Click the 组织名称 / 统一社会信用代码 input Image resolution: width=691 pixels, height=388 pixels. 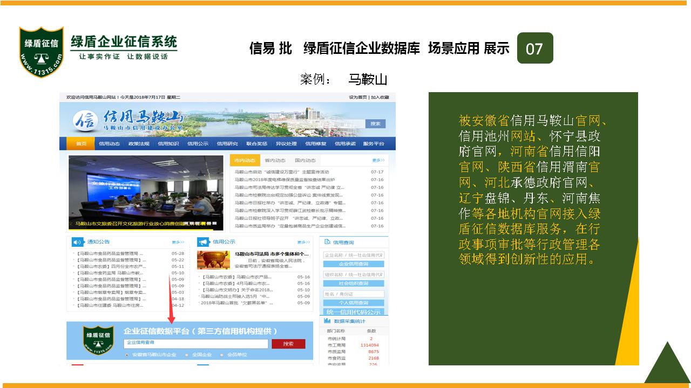[x=354, y=274]
